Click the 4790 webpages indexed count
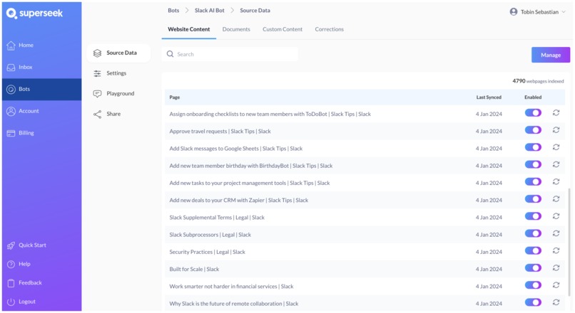Image resolution: width=575 pixels, height=313 pixels. coord(538,81)
